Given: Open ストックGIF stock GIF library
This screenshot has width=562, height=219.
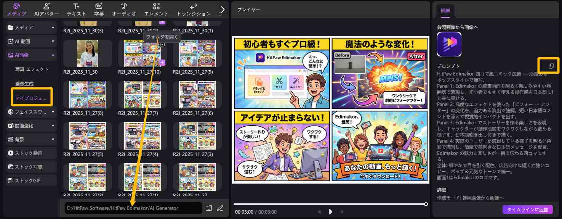Looking at the screenshot, I should tap(32, 180).
